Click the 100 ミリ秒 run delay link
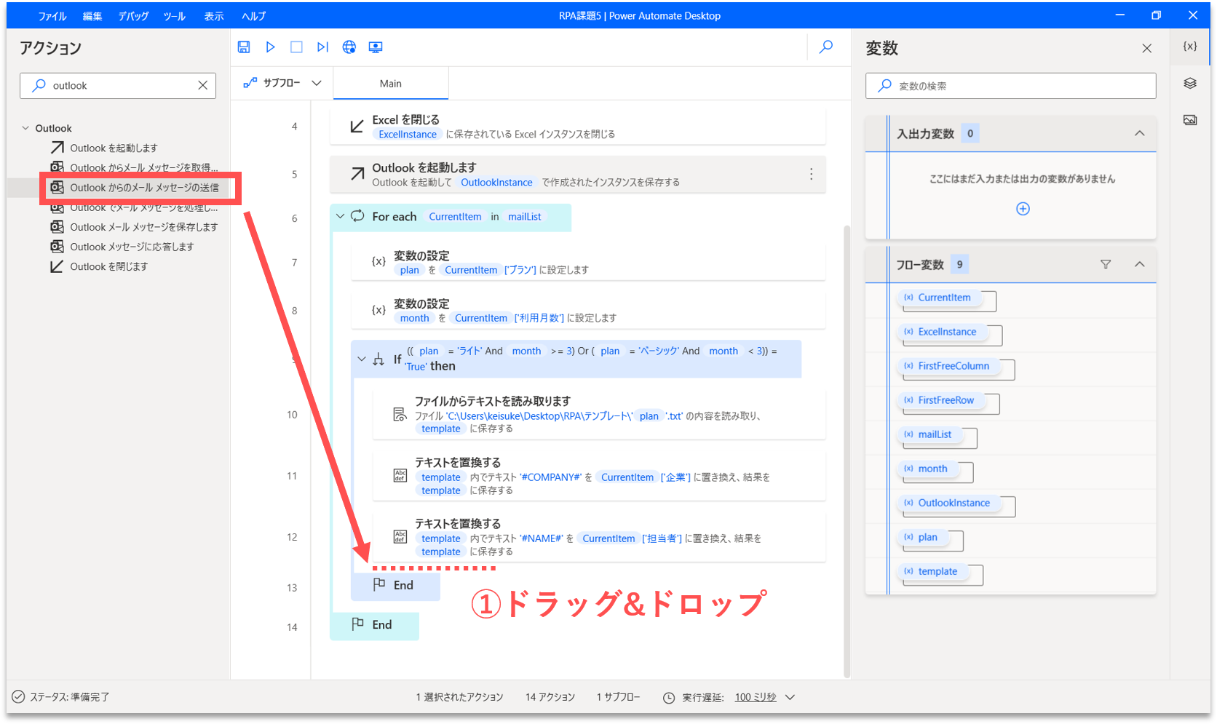This screenshot has width=1217, height=724. (756, 697)
